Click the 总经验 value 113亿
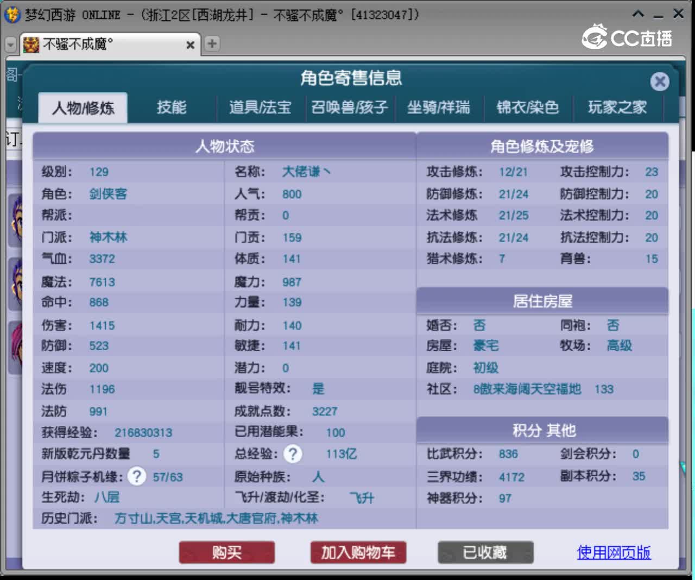695x580 pixels. [342, 454]
